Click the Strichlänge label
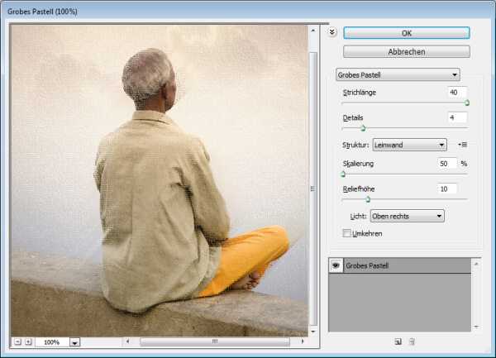The height and width of the screenshot is (358, 496). tap(360, 93)
